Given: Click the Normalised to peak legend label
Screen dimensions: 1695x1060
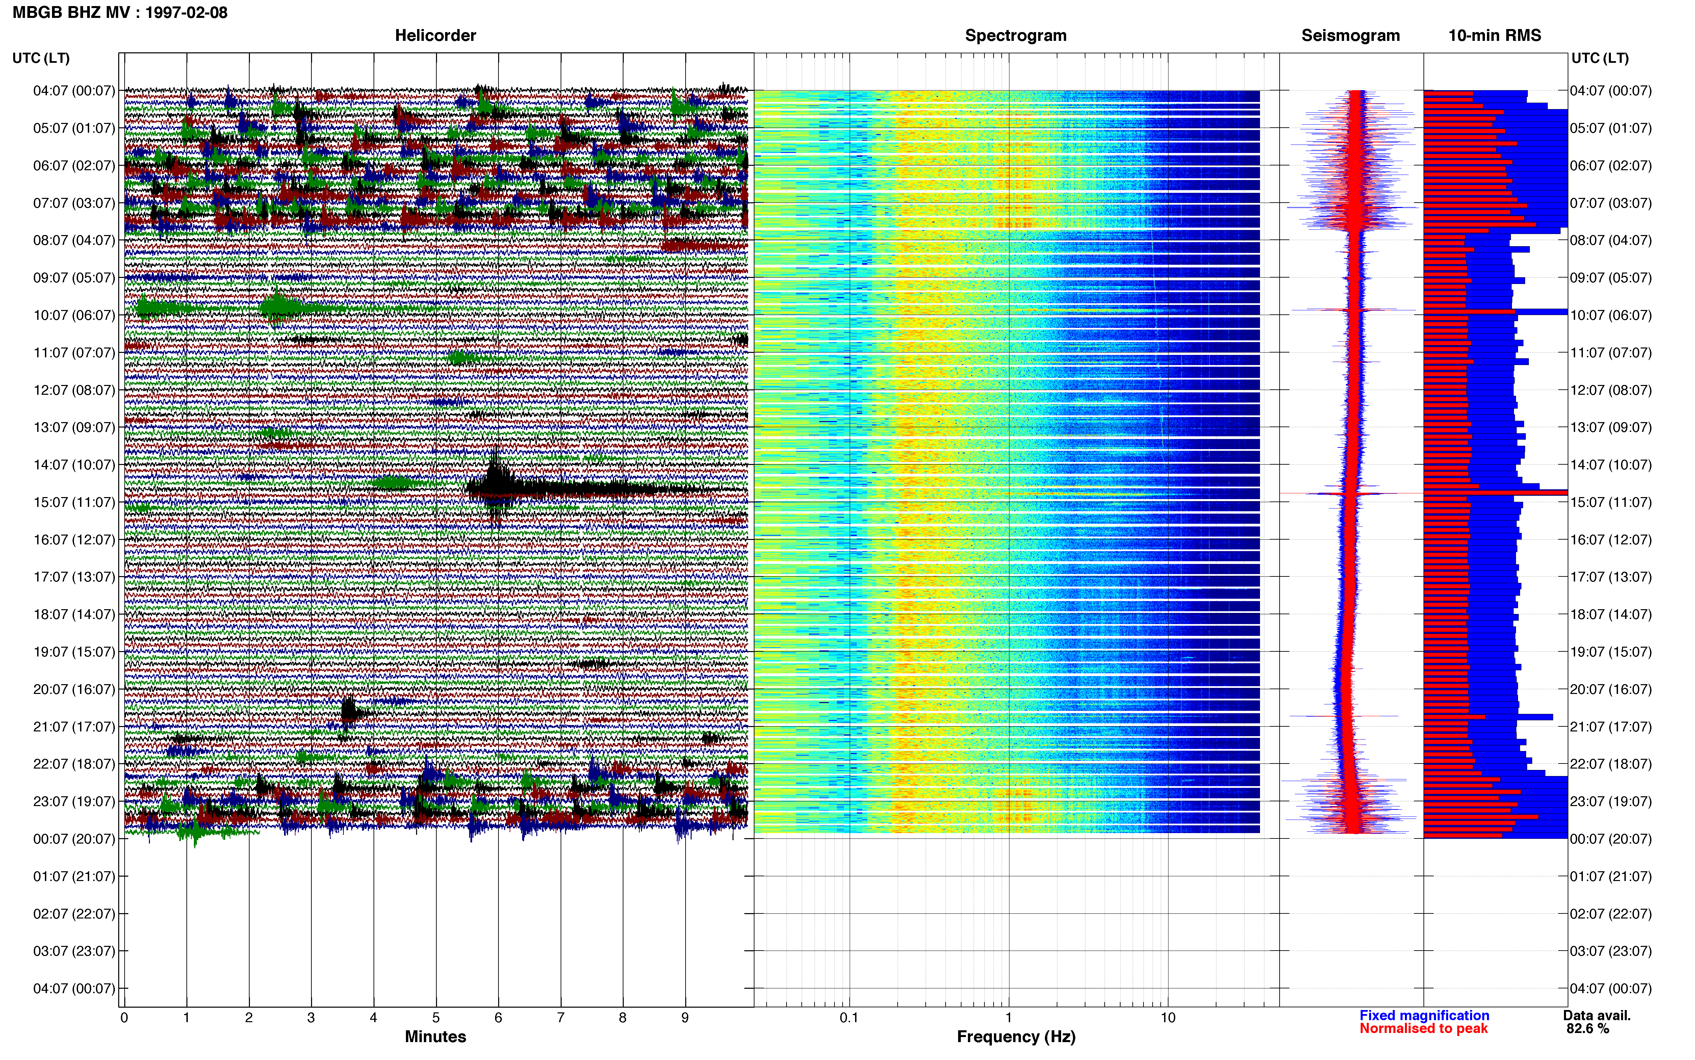Looking at the screenshot, I should coord(1423,1029).
